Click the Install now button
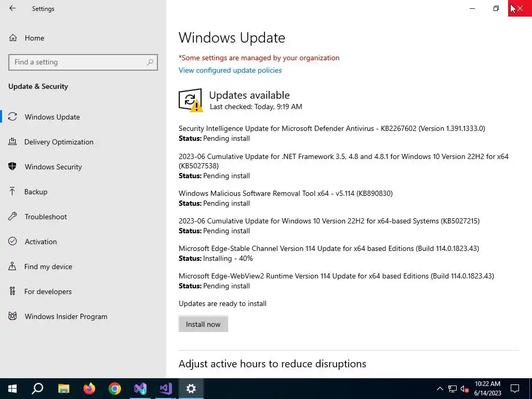This screenshot has height=399, width=532. 203,324
